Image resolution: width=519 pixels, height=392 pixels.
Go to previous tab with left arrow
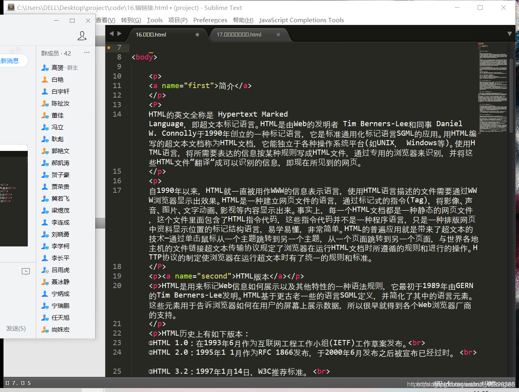[x=111, y=34]
